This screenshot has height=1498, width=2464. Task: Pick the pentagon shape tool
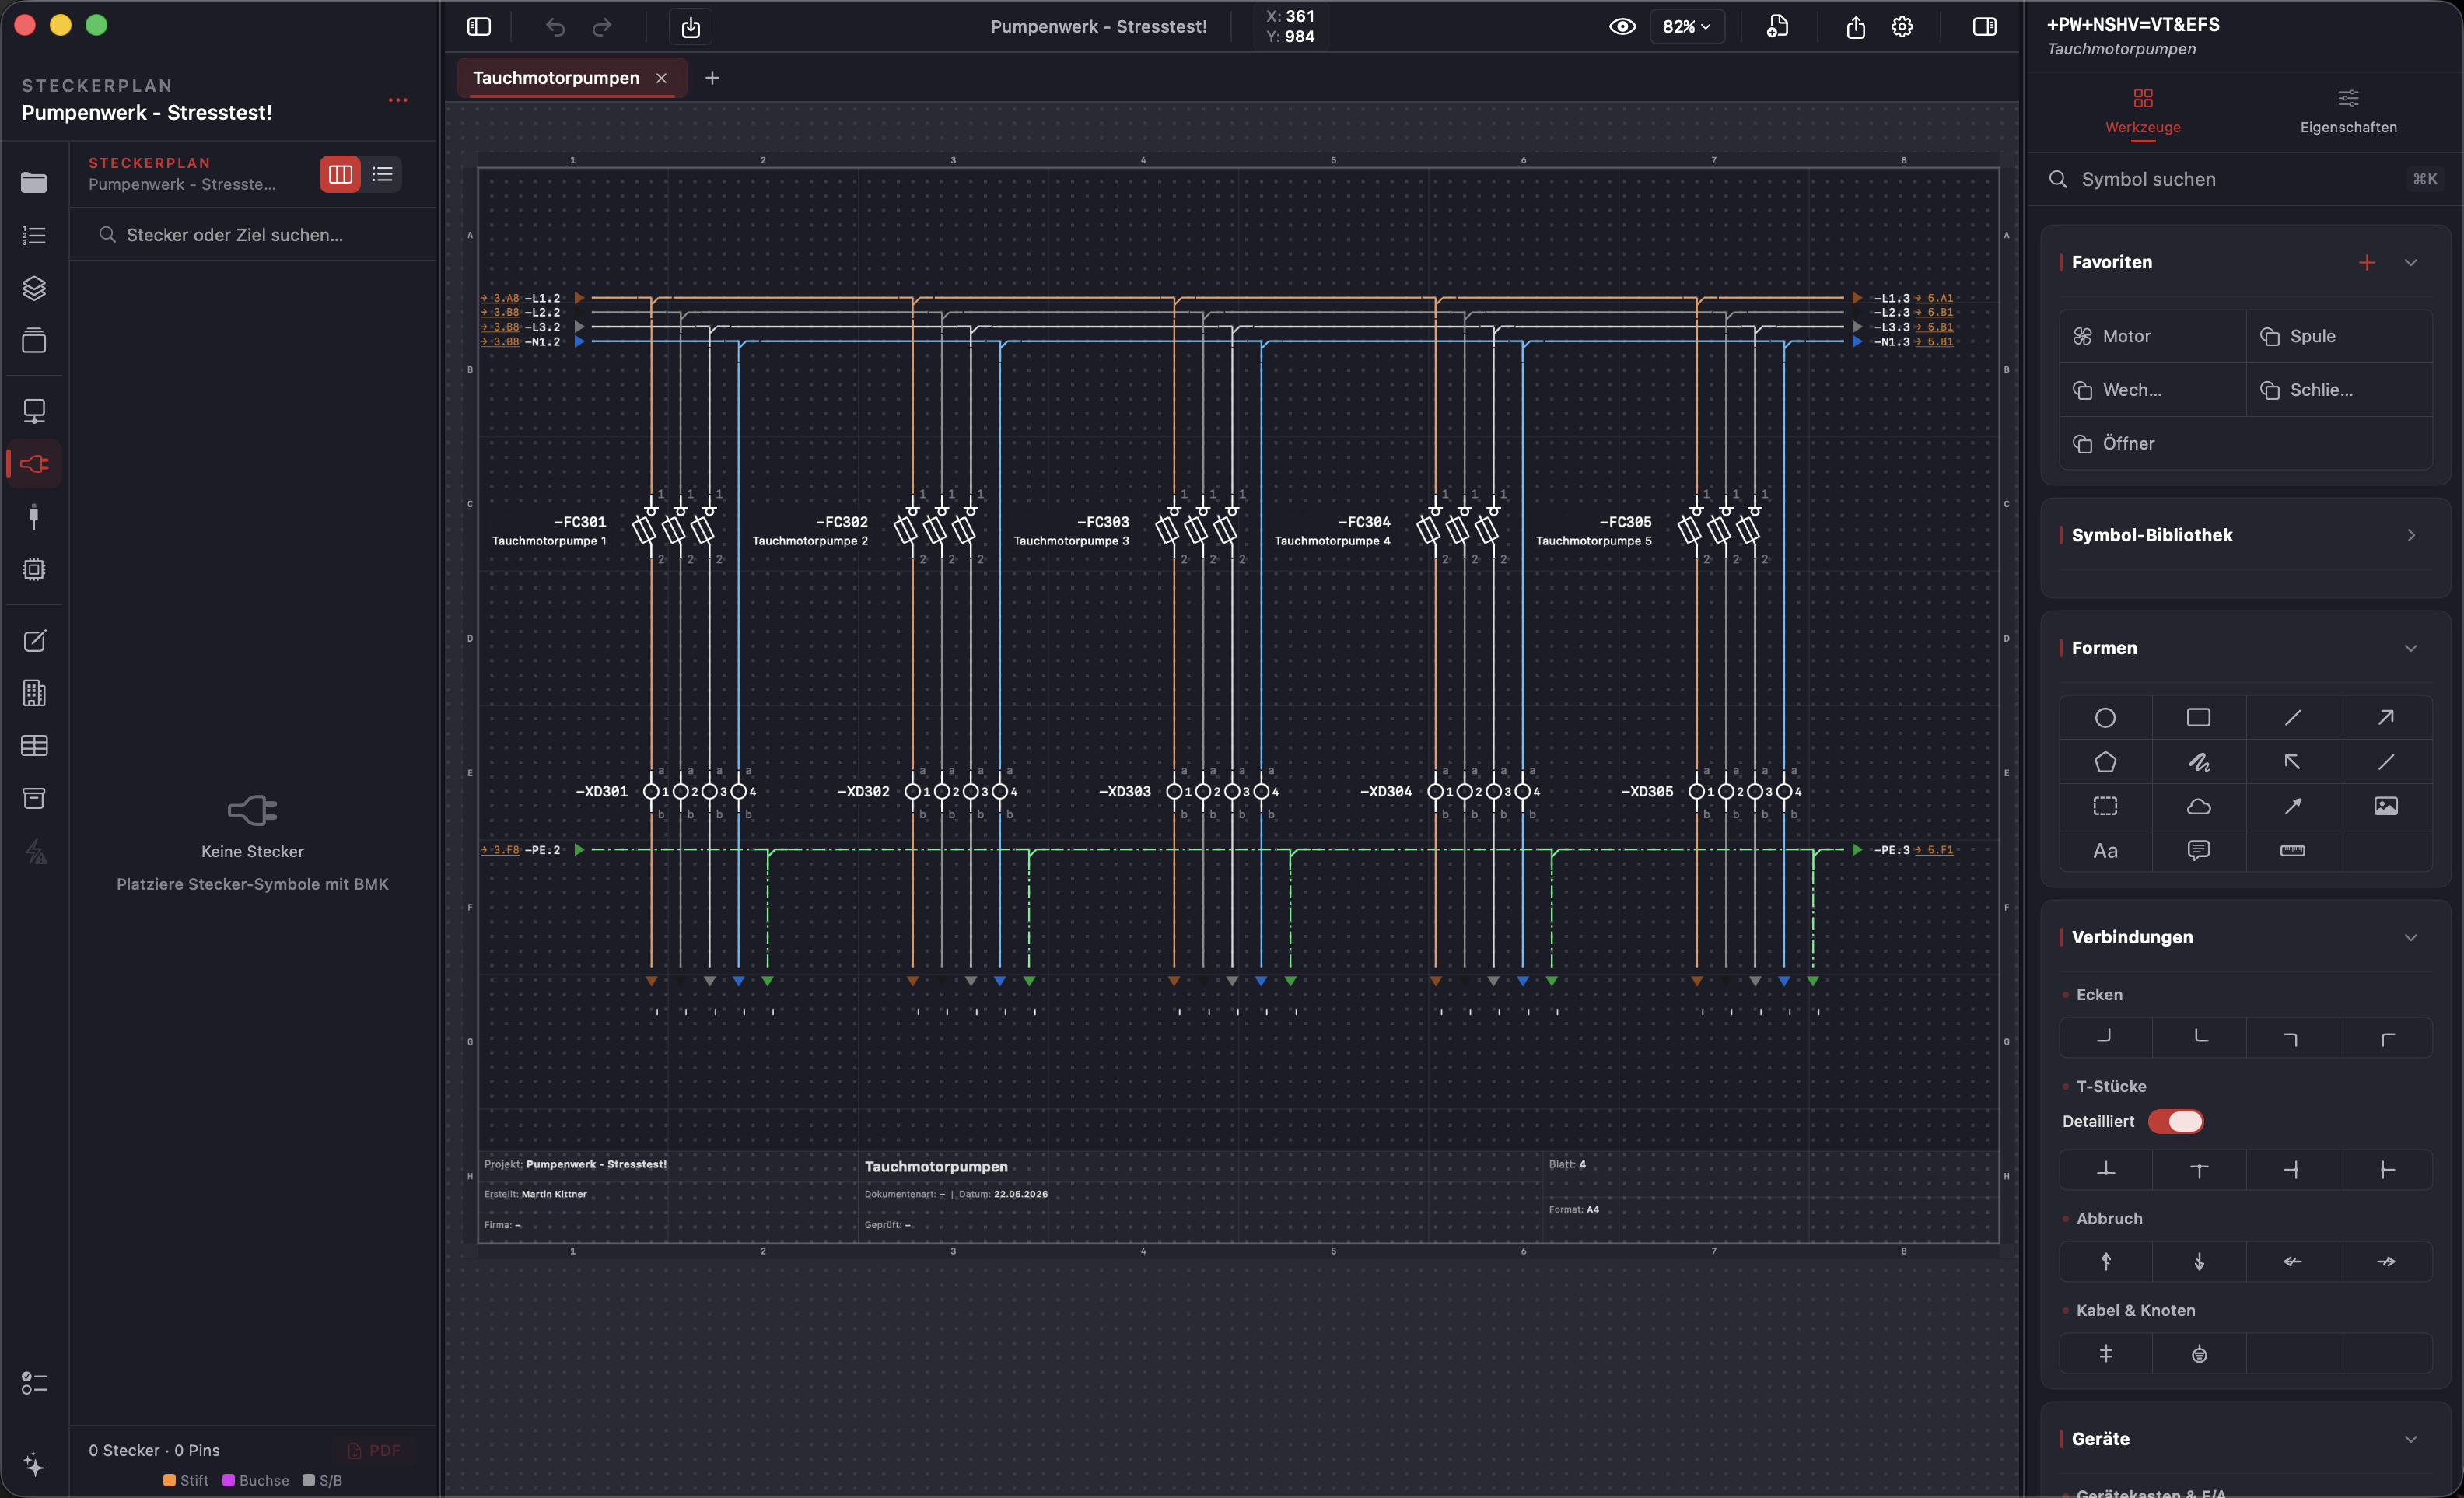pyautogui.click(x=2105, y=762)
